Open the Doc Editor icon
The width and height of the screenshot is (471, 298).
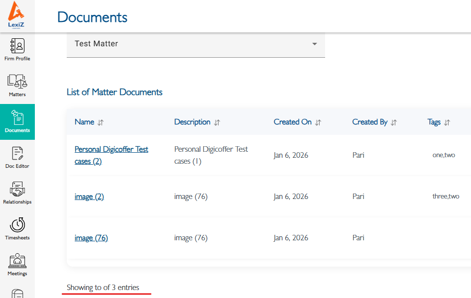(17, 154)
